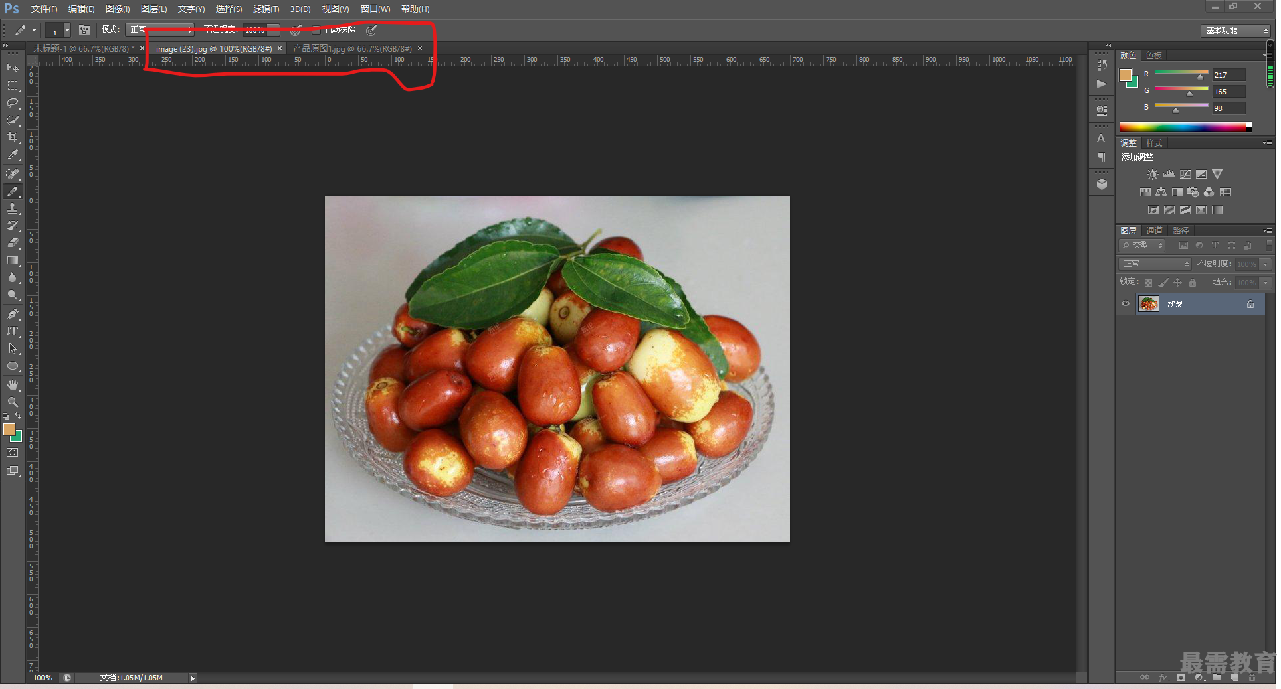Add a Photo Filter adjustment
Viewport: 1281px width, 689px height.
click(1193, 192)
